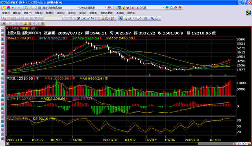252x146 pixels.
Task: Open the 選股 menu
Action: [72, 13]
